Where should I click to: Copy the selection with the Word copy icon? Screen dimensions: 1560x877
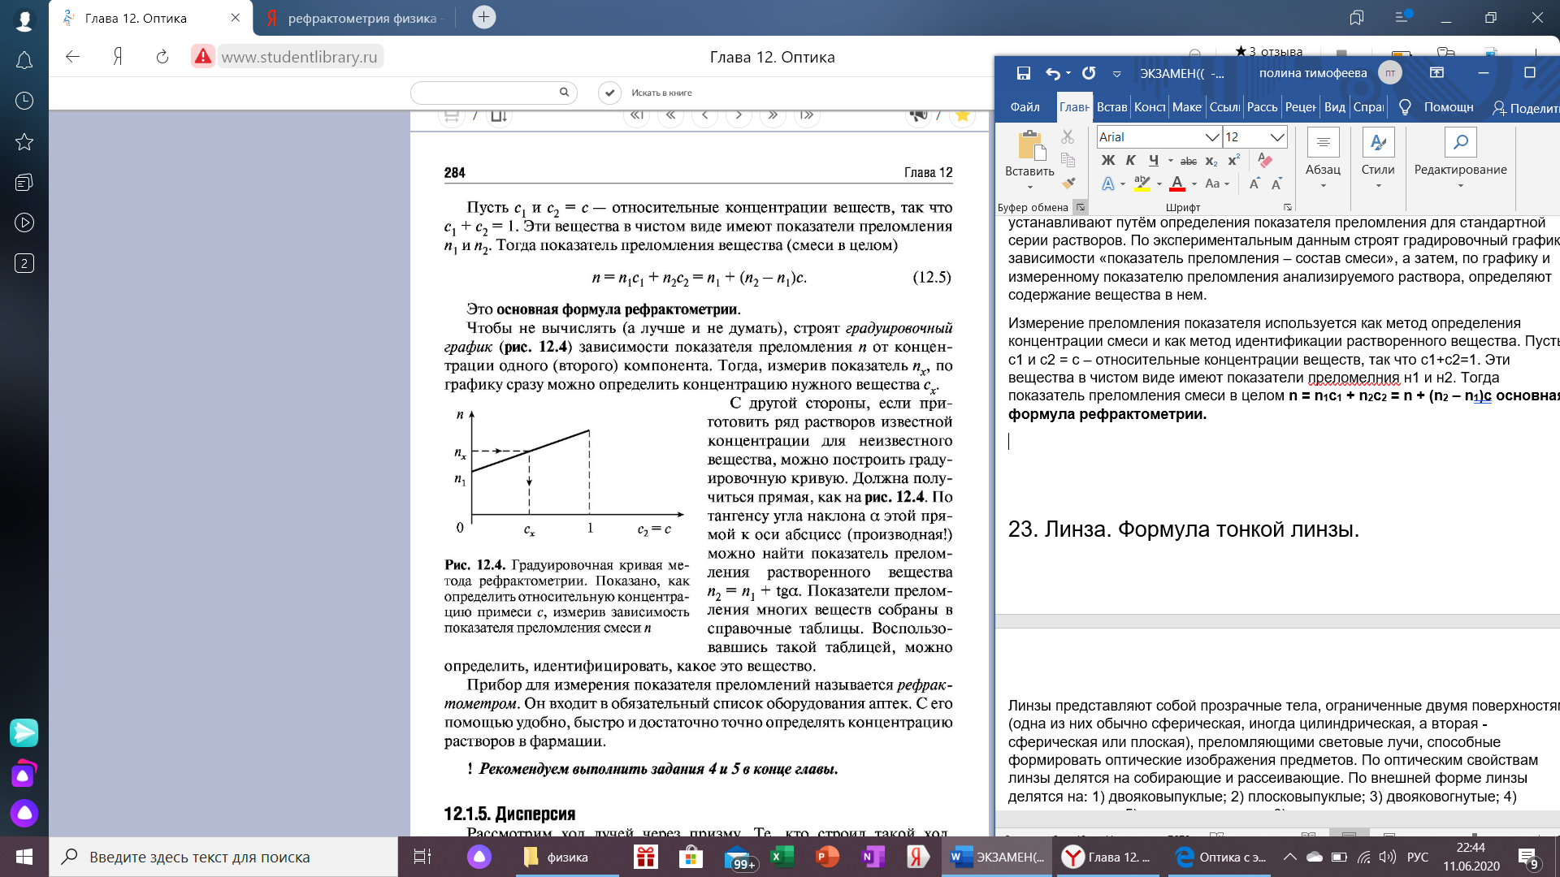click(1068, 160)
